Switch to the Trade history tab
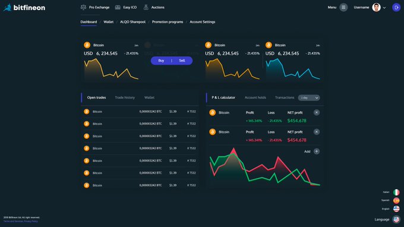This screenshot has width=404, height=227. [125, 97]
